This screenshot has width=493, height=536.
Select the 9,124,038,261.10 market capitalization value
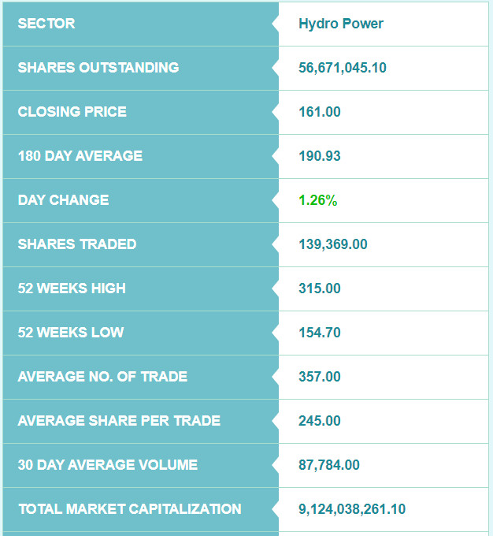point(352,509)
